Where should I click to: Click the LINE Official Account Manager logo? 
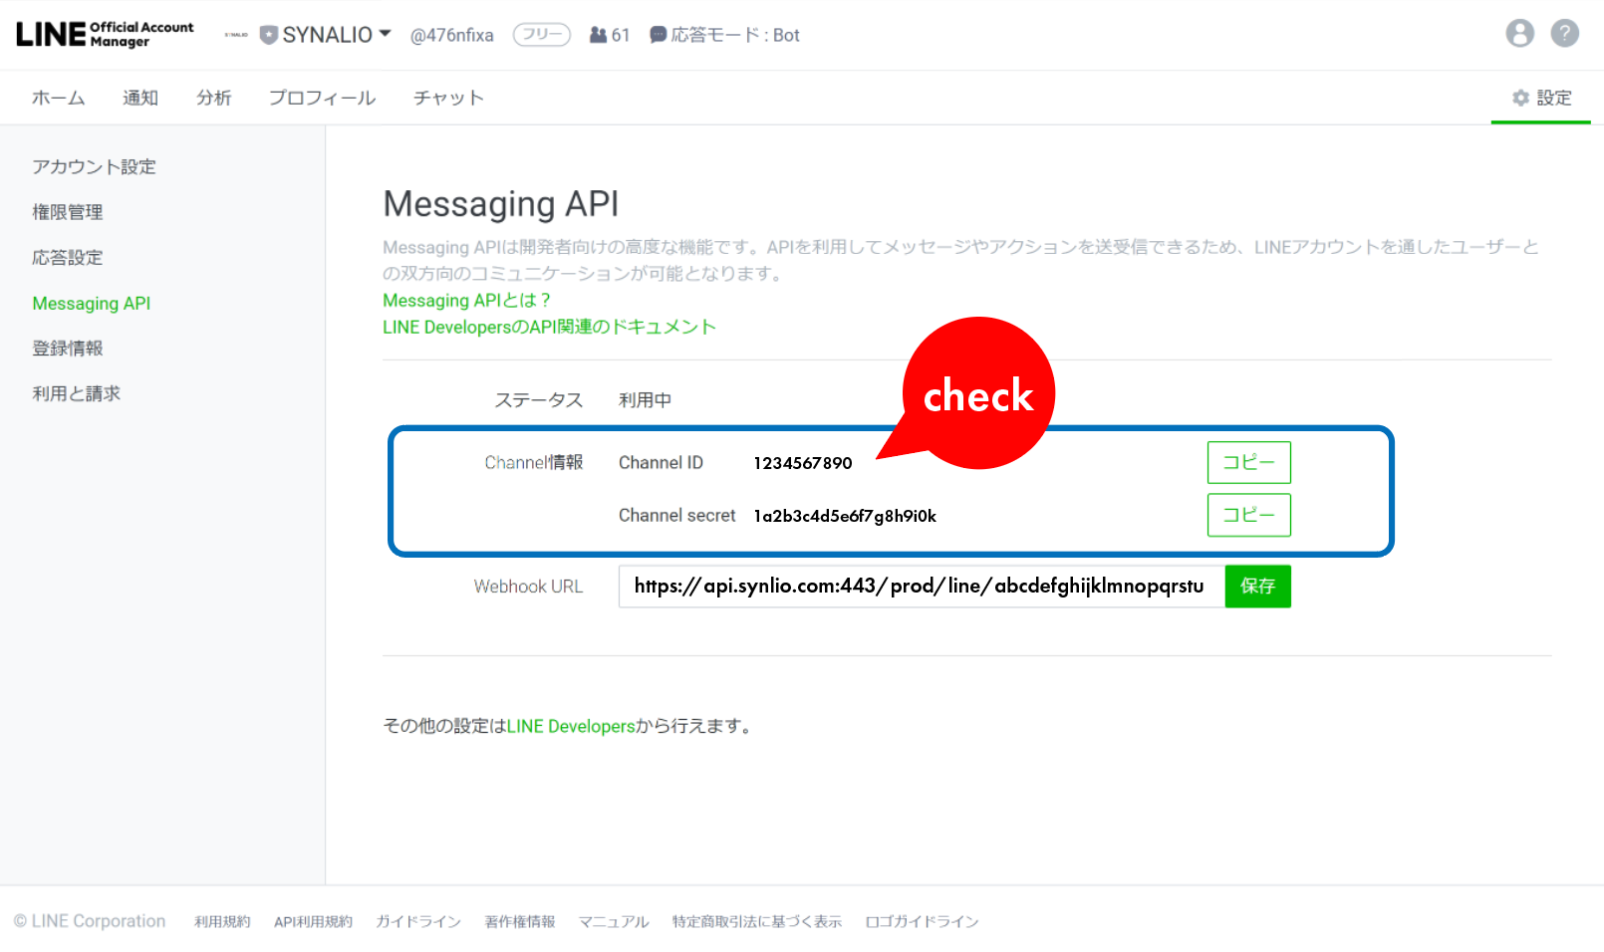click(x=105, y=34)
